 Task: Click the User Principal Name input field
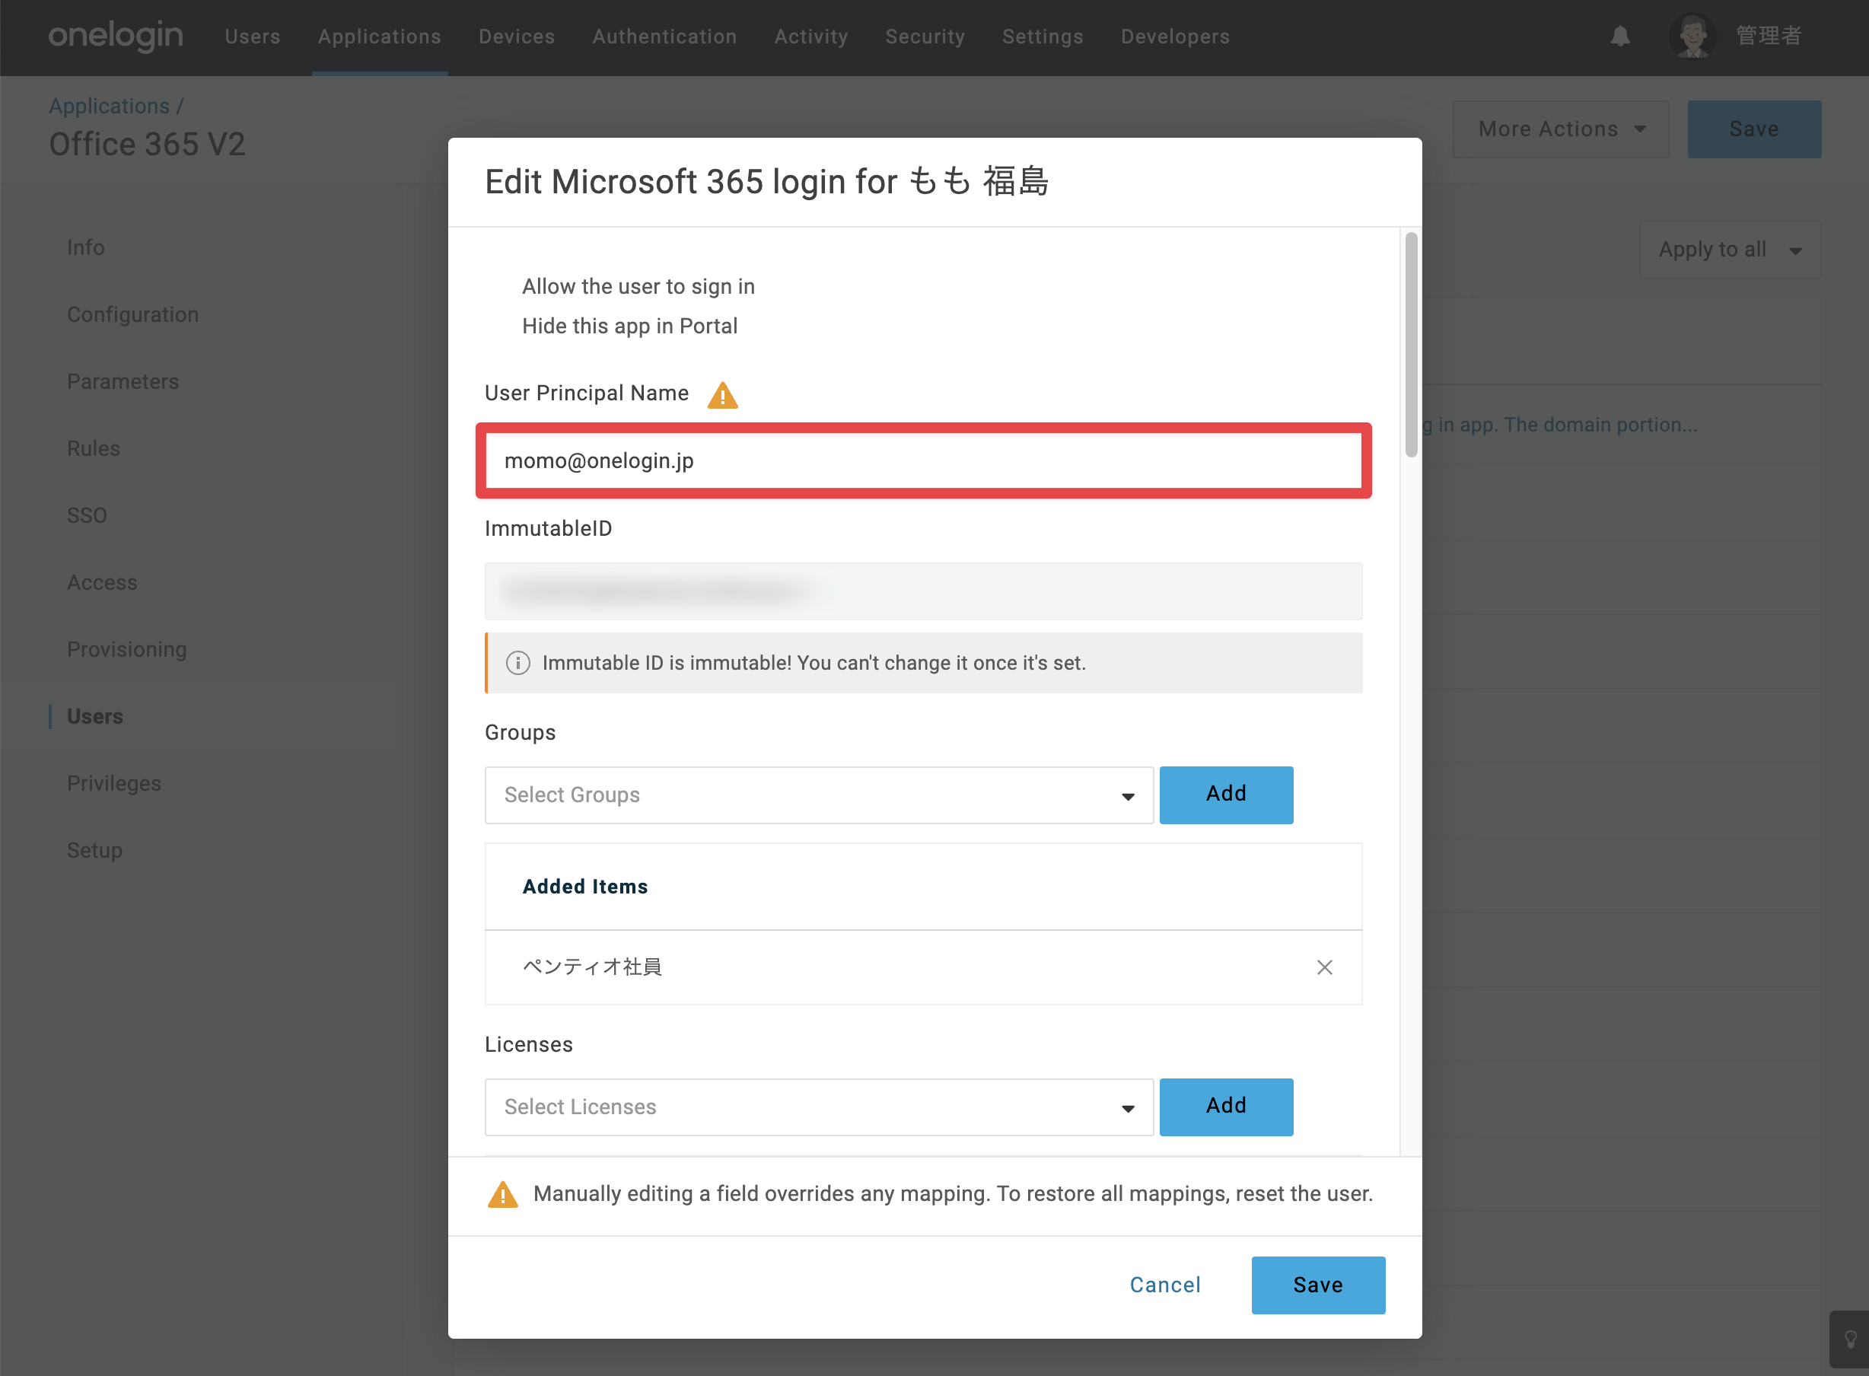tap(924, 460)
